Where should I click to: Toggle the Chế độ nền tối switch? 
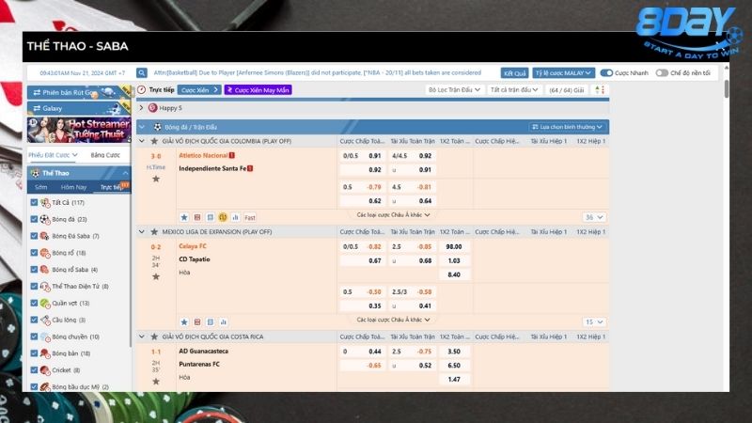point(662,73)
